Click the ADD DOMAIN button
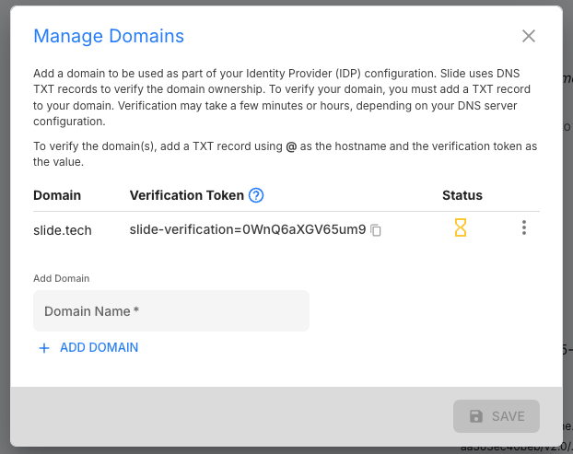 point(88,347)
